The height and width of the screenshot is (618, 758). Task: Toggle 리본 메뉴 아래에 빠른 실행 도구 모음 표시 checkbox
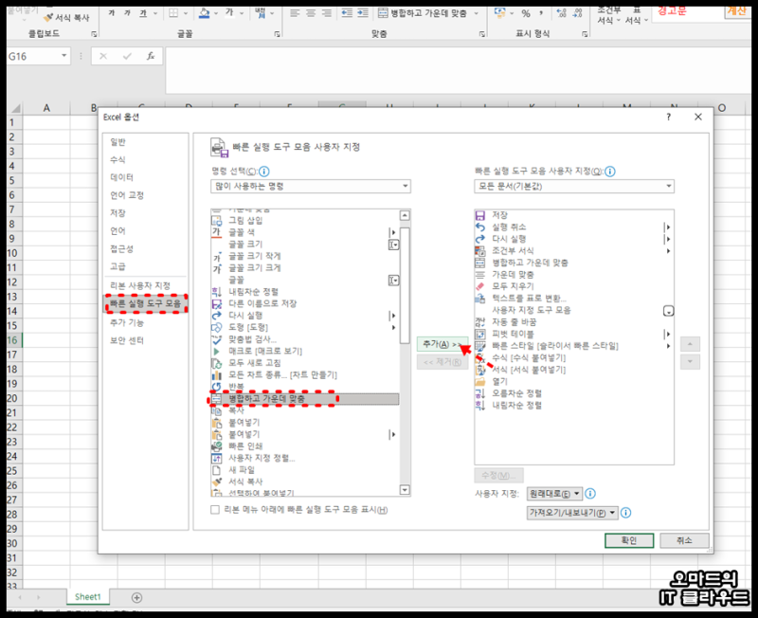click(x=215, y=510)
